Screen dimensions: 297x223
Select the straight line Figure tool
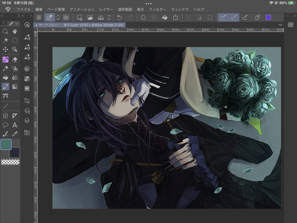[5, 106]
